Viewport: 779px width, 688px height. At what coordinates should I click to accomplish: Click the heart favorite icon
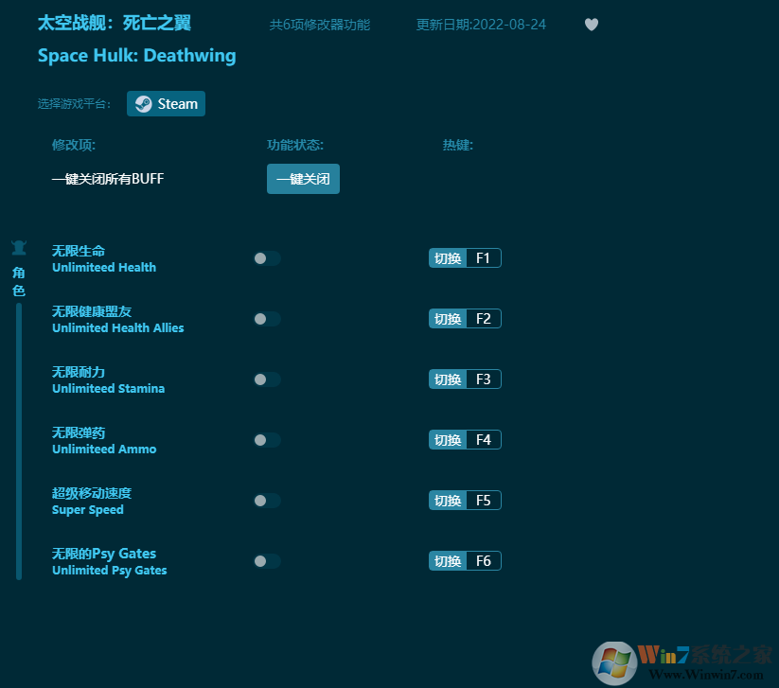pos(592,25)
